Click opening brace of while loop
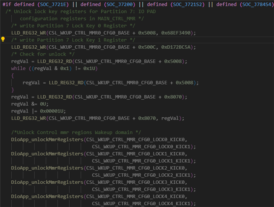Screen dimensions: 274x207 tap(13, 75)
